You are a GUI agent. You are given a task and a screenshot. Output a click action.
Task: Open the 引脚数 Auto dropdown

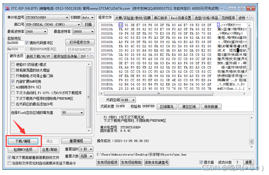(x=88, y=17)
